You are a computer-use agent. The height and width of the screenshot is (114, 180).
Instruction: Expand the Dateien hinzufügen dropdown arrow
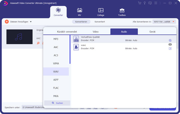[x=31, y=22]
